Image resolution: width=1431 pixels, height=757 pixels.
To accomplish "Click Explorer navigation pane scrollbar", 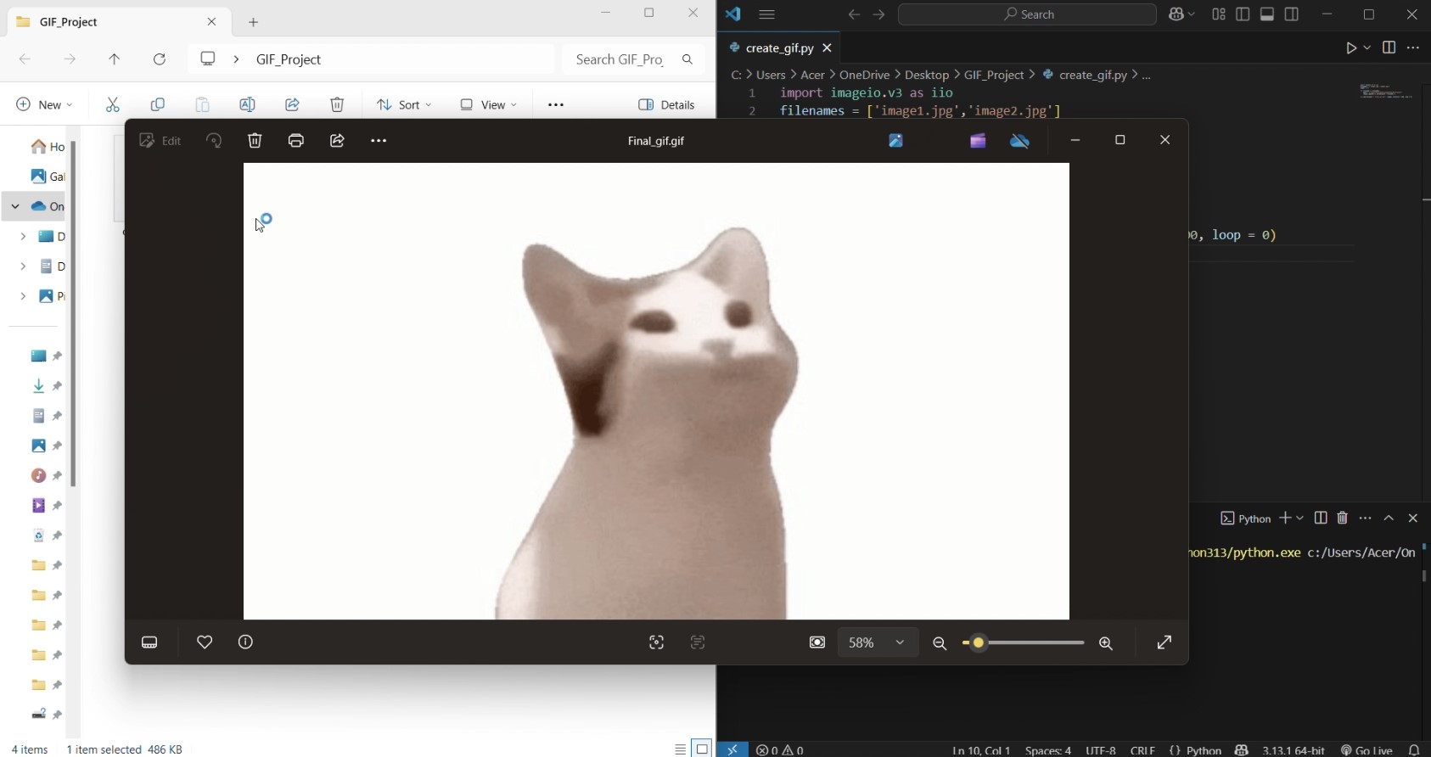I will [74, 314].
